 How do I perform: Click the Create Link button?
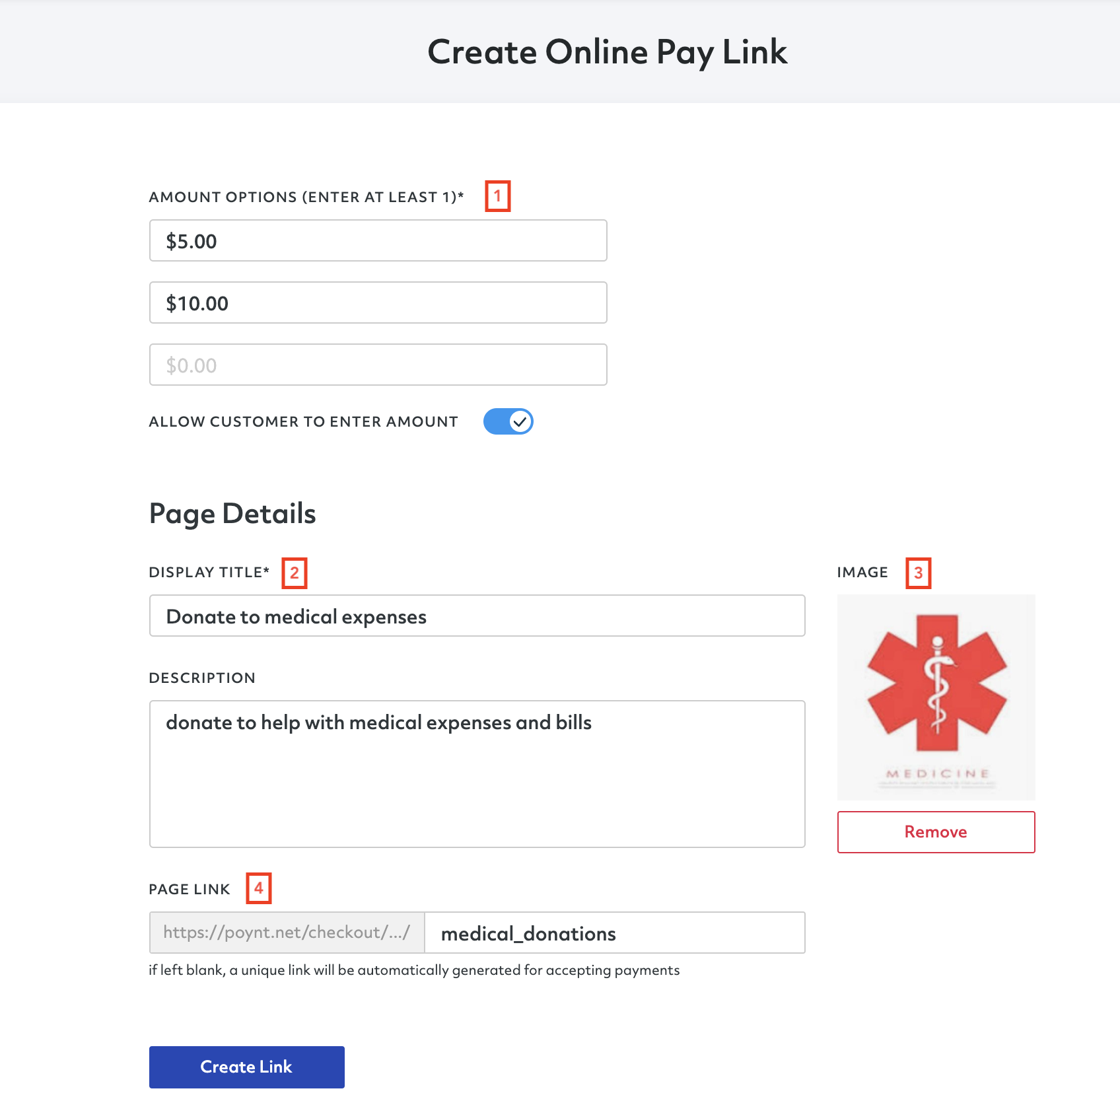point(246,1067)
